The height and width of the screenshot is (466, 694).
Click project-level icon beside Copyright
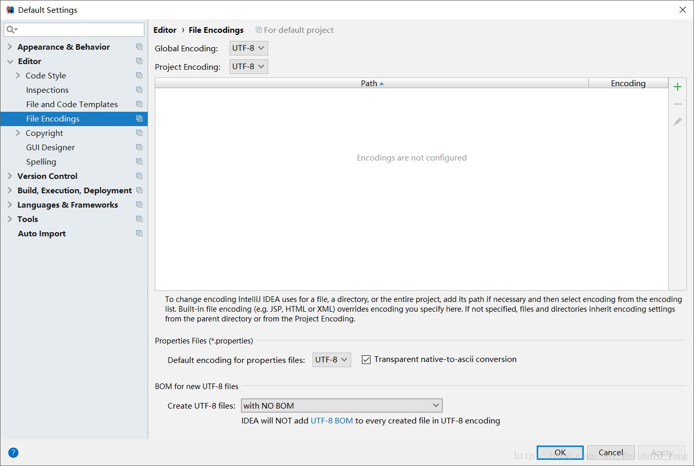point(139,133)
